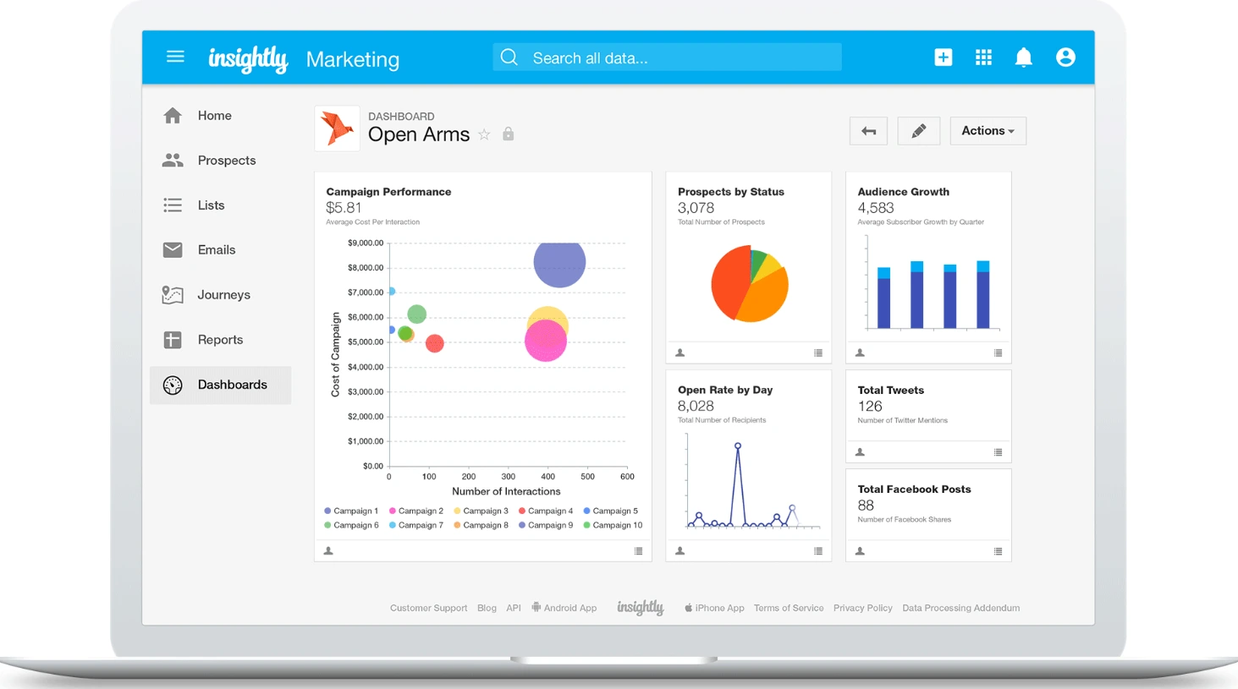Open Lists in the sidebar
Viewport: 1238px width, 689px height.
tap(220, 205)
